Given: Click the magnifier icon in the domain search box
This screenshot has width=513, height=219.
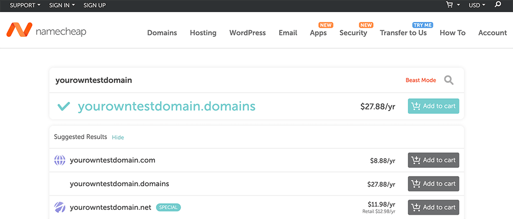Looking at the screenshot, I should (x=449, y=80).
